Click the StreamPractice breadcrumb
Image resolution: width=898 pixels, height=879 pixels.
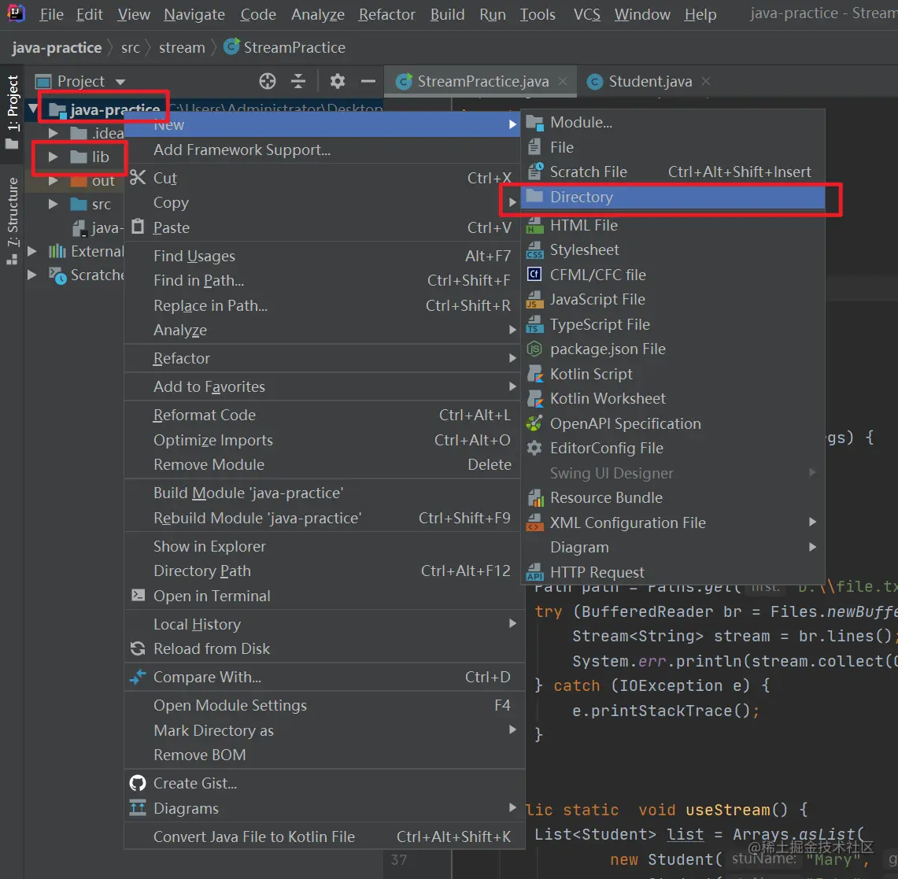[285, 47]
